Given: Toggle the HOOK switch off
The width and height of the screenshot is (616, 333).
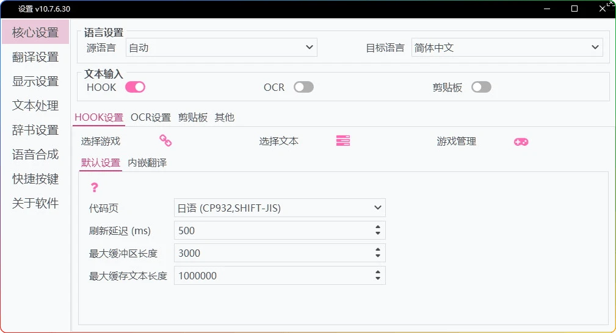Looking at the screenshot, I should (135, 87).
